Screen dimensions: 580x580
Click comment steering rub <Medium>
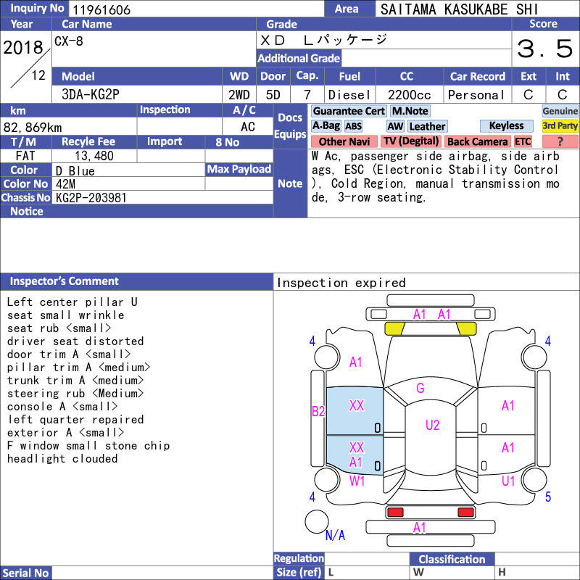tap(75, 394)
